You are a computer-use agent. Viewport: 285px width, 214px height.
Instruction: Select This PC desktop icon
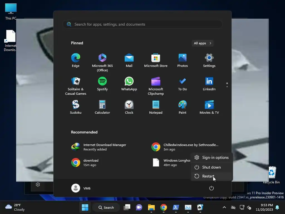[x=11, y=11]
